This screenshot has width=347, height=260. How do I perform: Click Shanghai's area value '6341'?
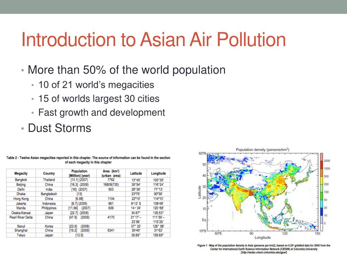pos(111,230)
